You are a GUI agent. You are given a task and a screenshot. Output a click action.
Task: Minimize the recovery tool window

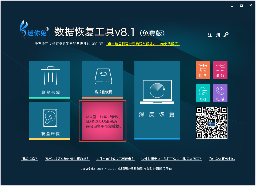coord(232,6)
